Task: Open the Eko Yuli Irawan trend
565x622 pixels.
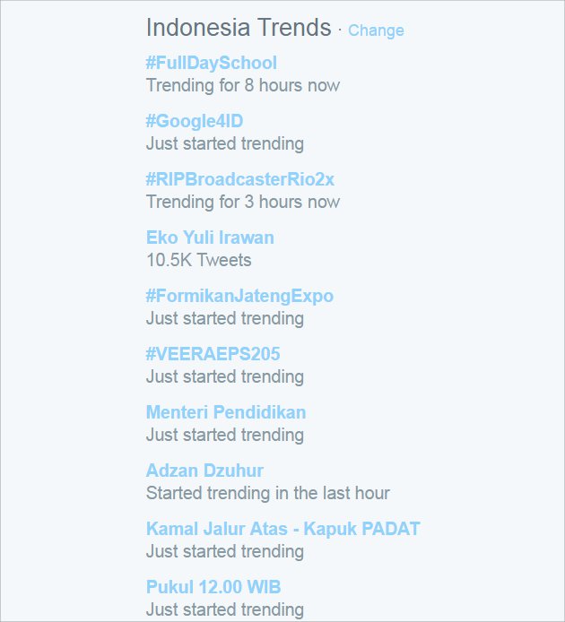Action: click(210, 238)
